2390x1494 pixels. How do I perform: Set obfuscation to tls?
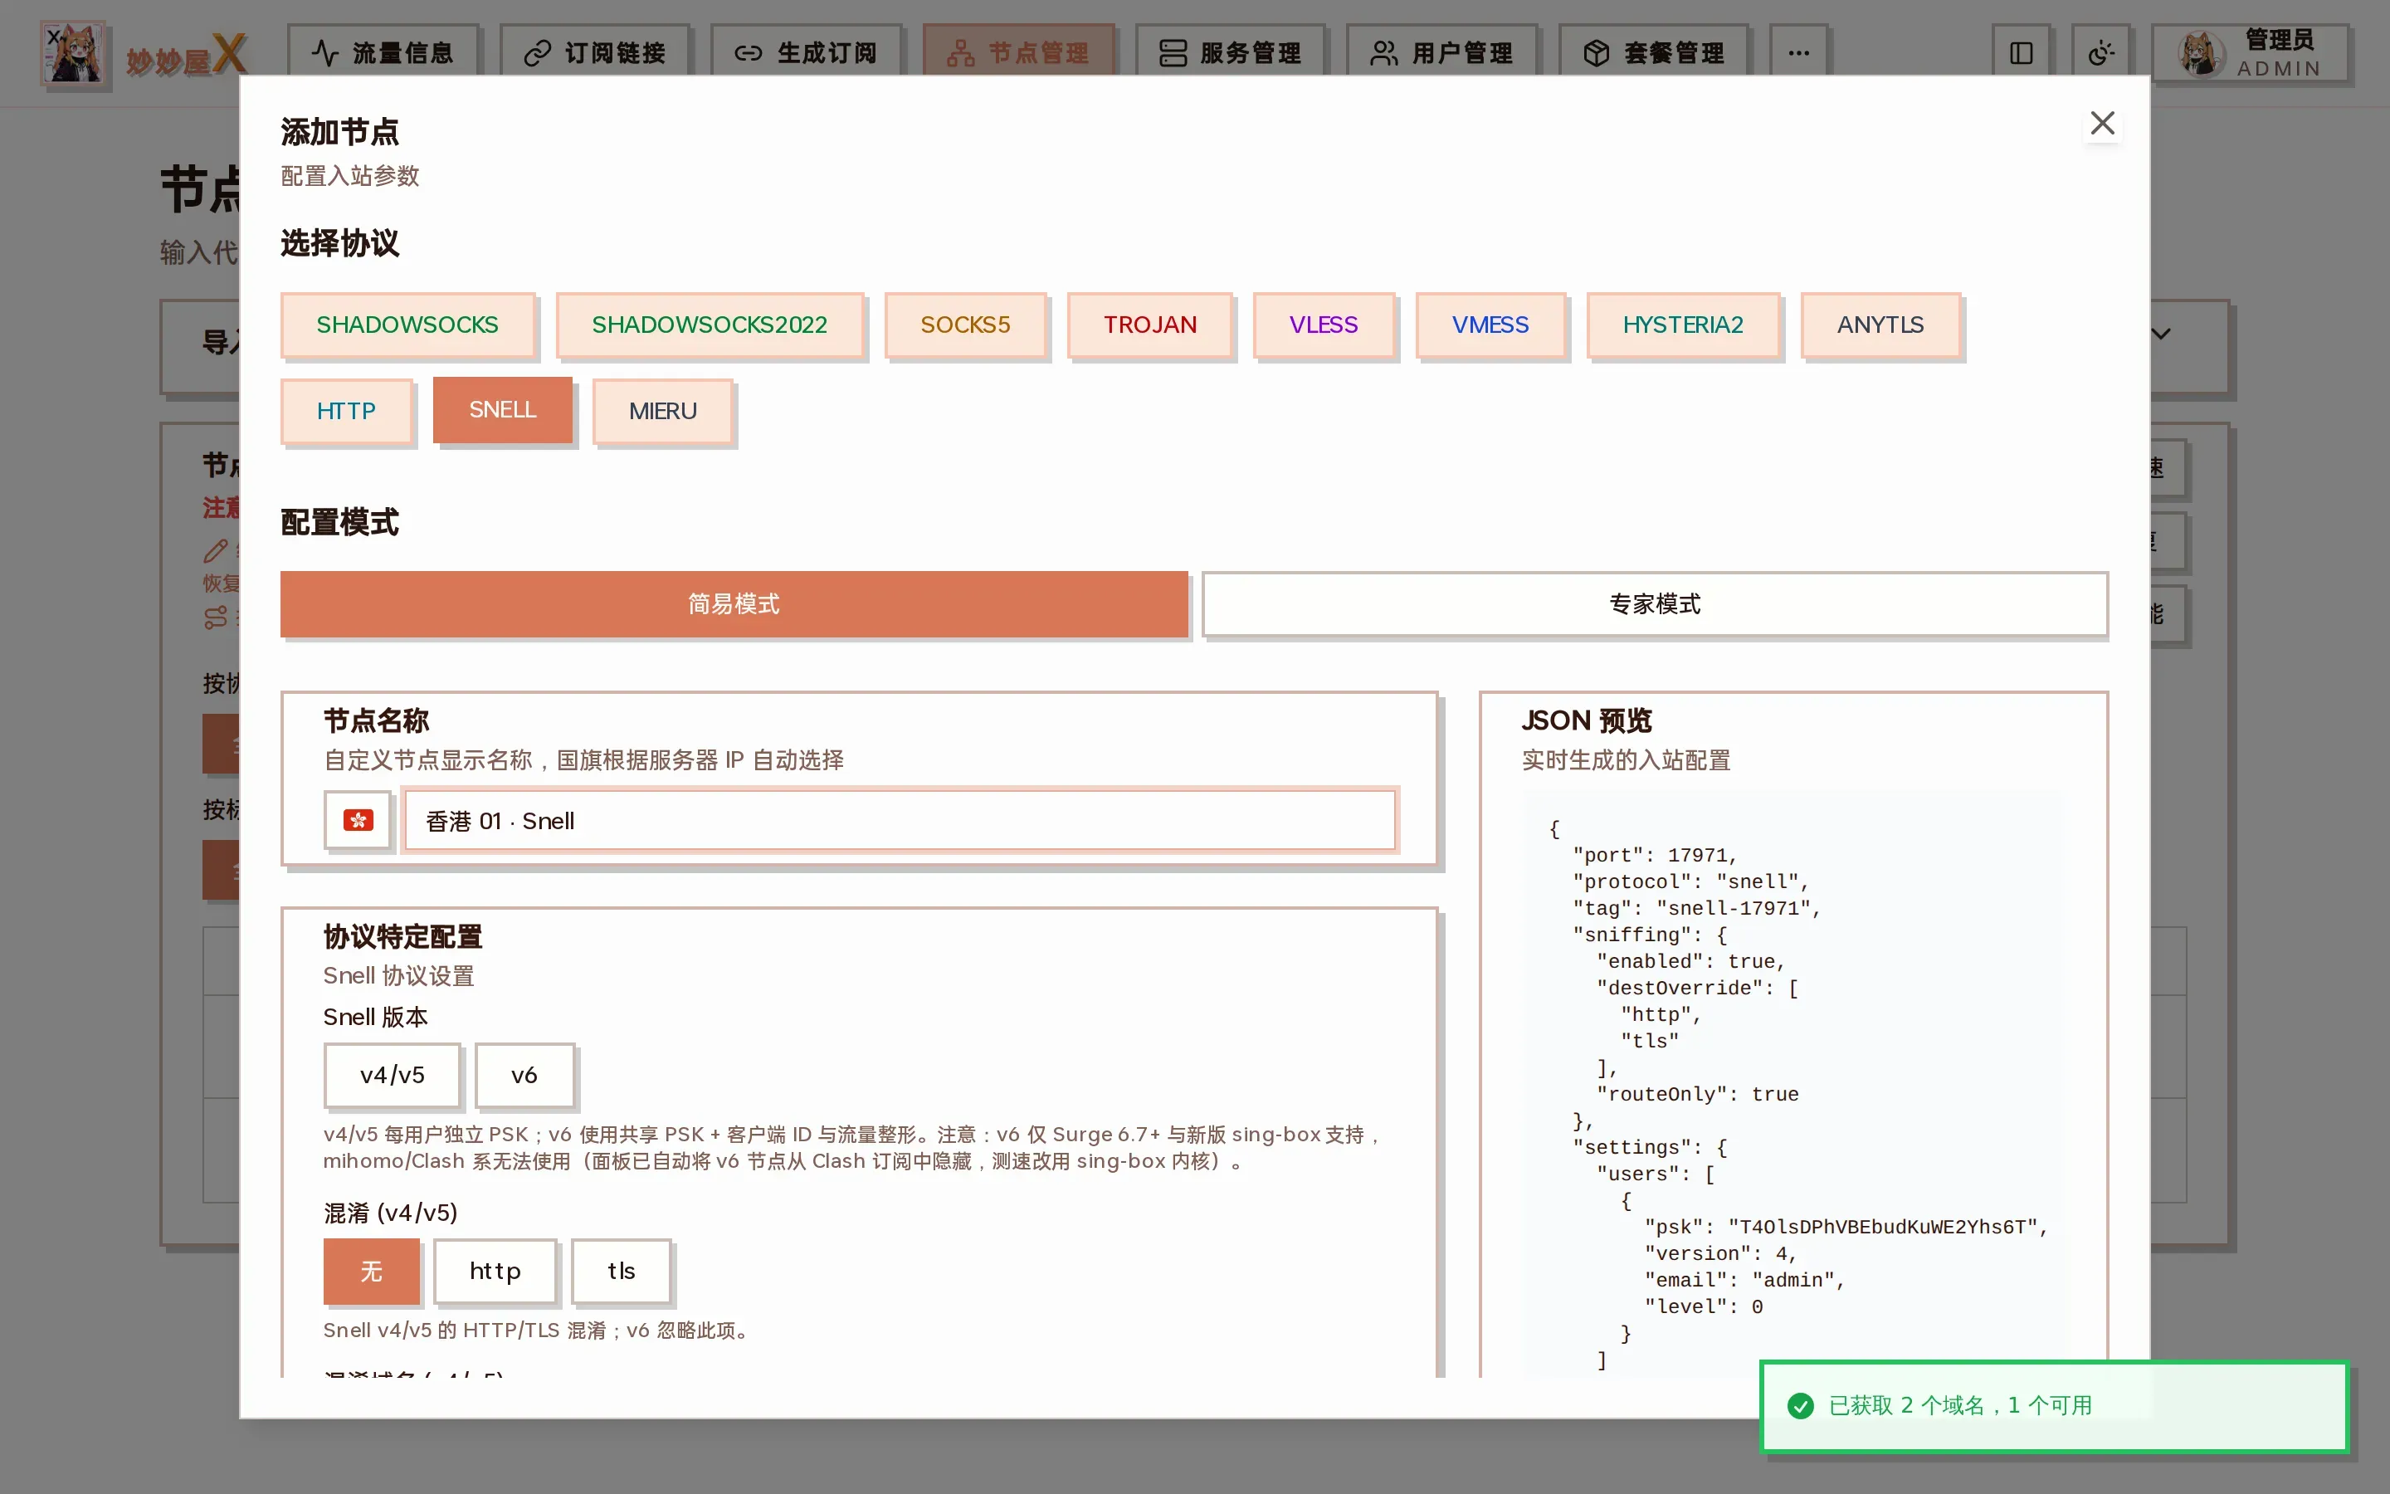tap(622, 1272)
